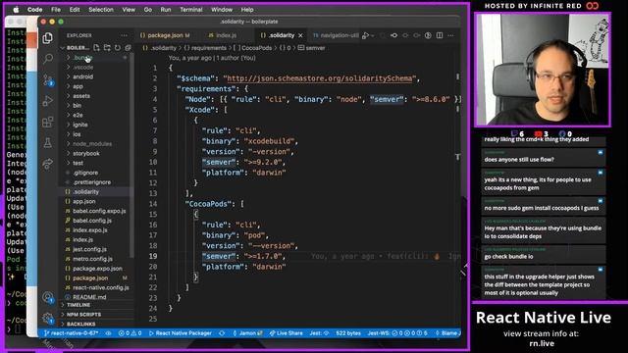This screenshot has height=353, width=628.
Task: Click the Apple menu icon
Action: click(x=16, y=10)
